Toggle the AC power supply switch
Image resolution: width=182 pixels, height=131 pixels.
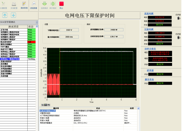click(178, 38)
